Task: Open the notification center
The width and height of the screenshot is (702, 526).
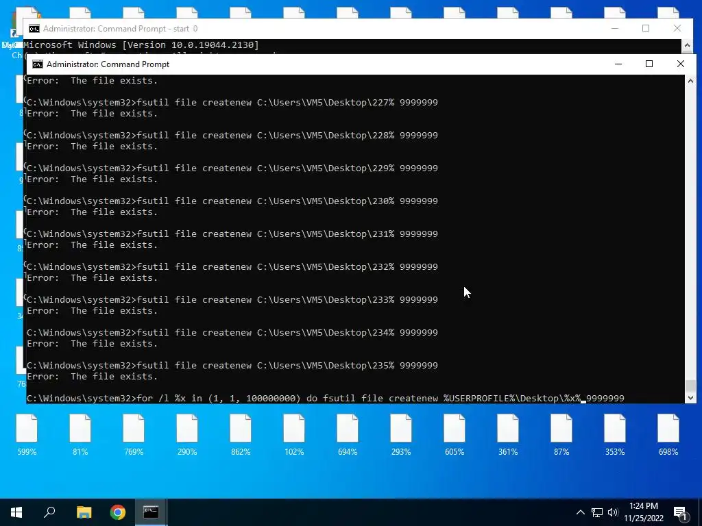Action: [x=680, y=512]
